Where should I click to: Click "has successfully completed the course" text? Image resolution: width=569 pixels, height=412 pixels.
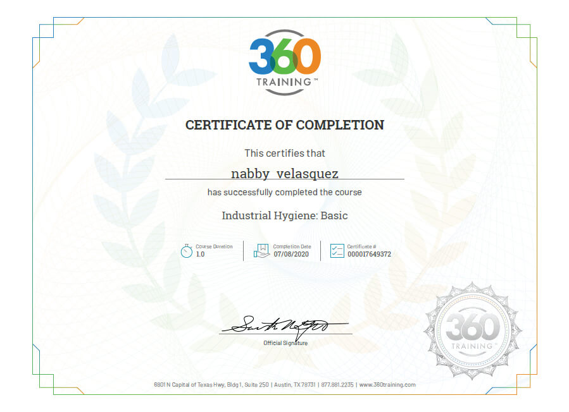pos(285,192)
